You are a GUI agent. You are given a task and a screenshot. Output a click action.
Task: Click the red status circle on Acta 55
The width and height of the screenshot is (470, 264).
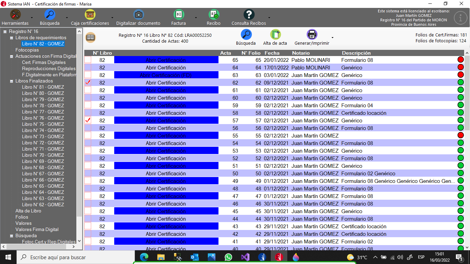pyautogui.click(x=460, y=135)
